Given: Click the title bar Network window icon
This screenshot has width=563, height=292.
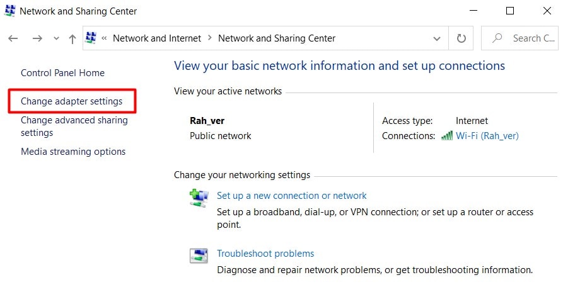Looking at the screenshot, I should click(9, 11).
